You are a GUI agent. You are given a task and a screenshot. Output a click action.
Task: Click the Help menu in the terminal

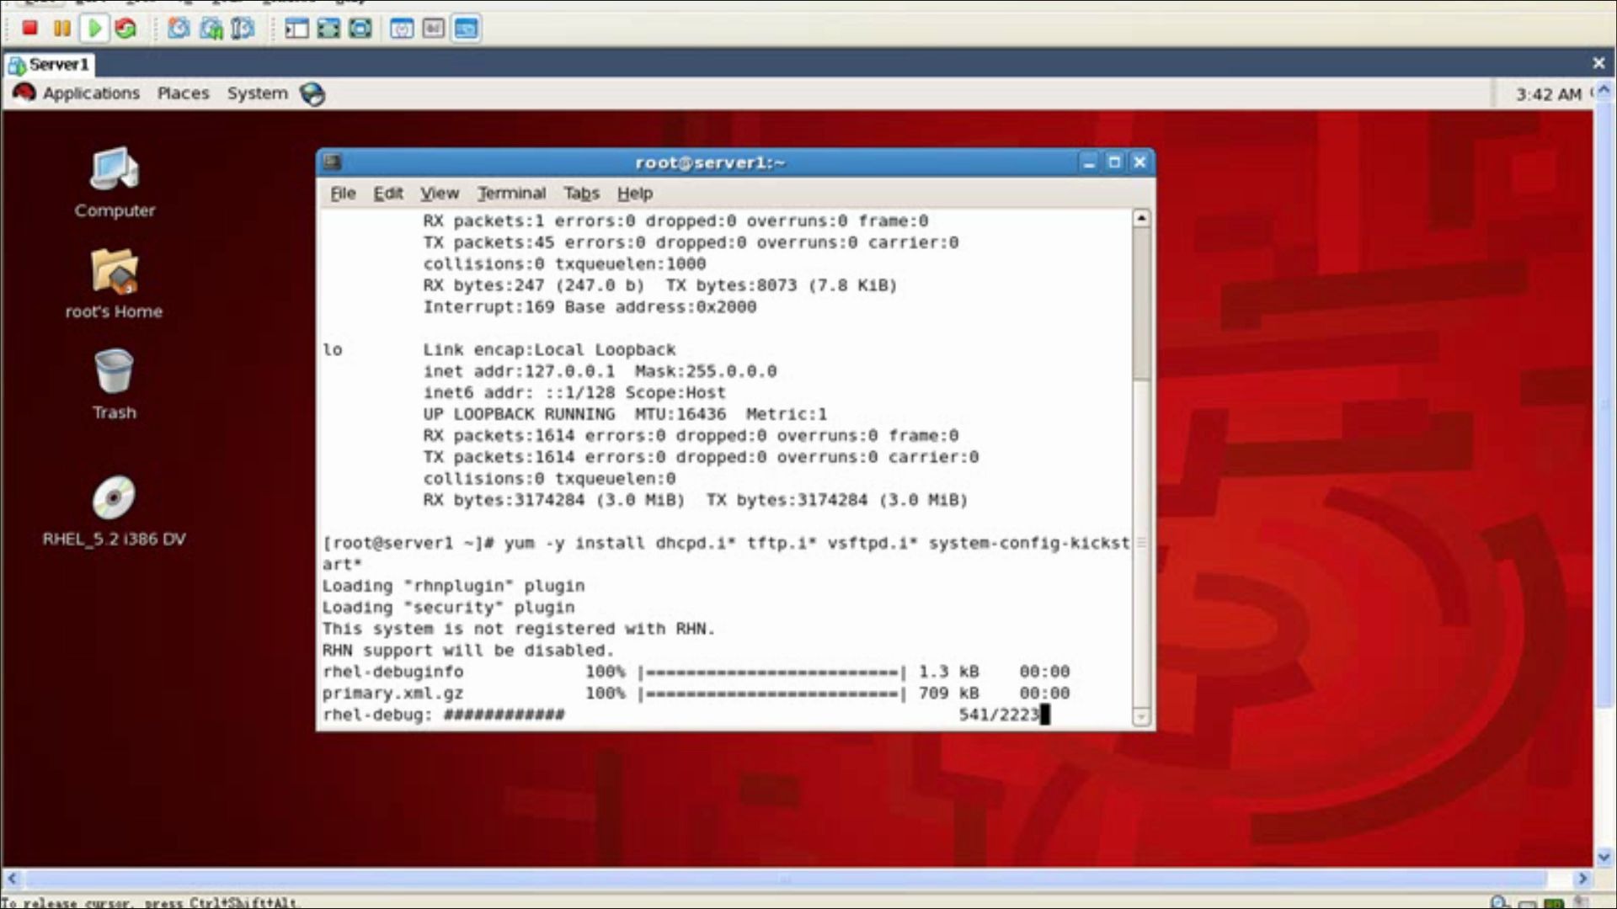coord(634,193)
